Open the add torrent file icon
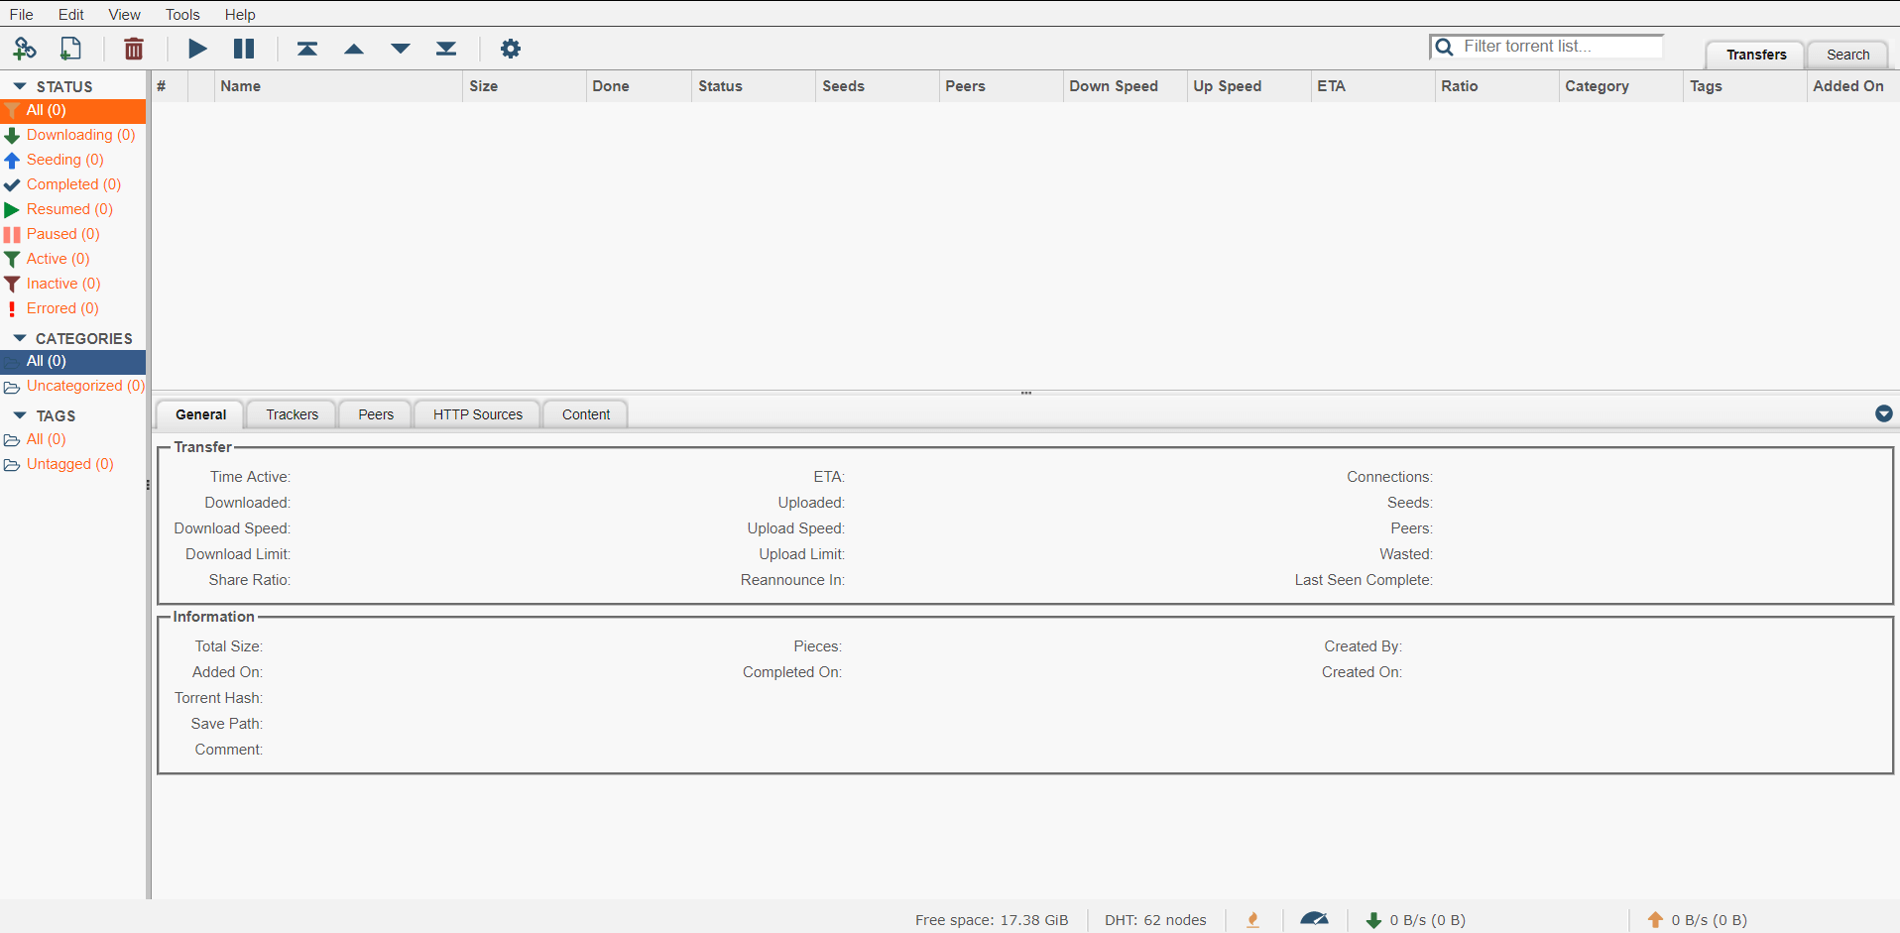The height and width of the screenshot is (933, 1900). [x=69, y=48]
